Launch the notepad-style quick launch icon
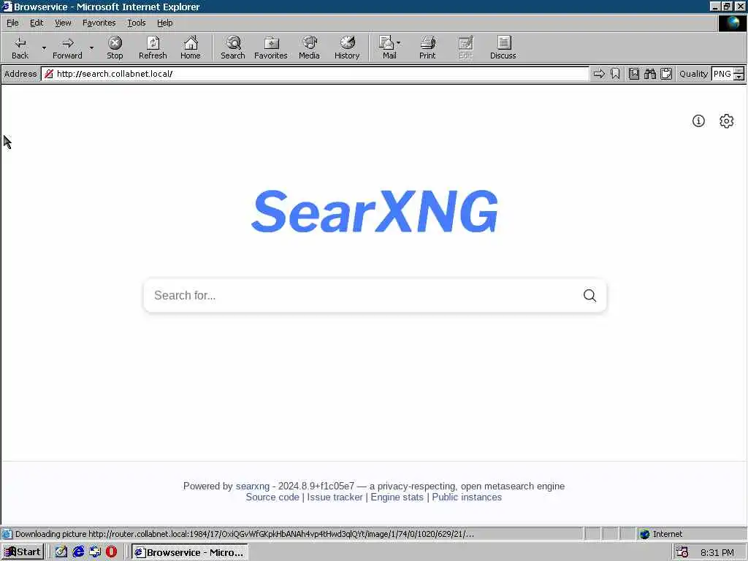Screen dimensions: 748x561 (61, 552)
